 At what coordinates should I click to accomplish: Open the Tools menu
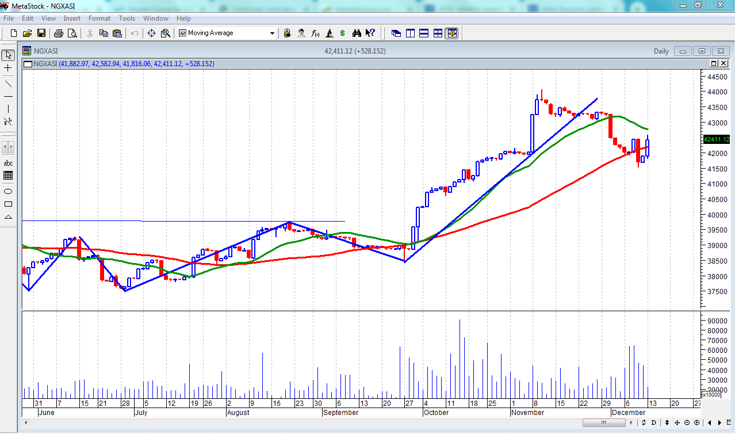tap(127, 18)
